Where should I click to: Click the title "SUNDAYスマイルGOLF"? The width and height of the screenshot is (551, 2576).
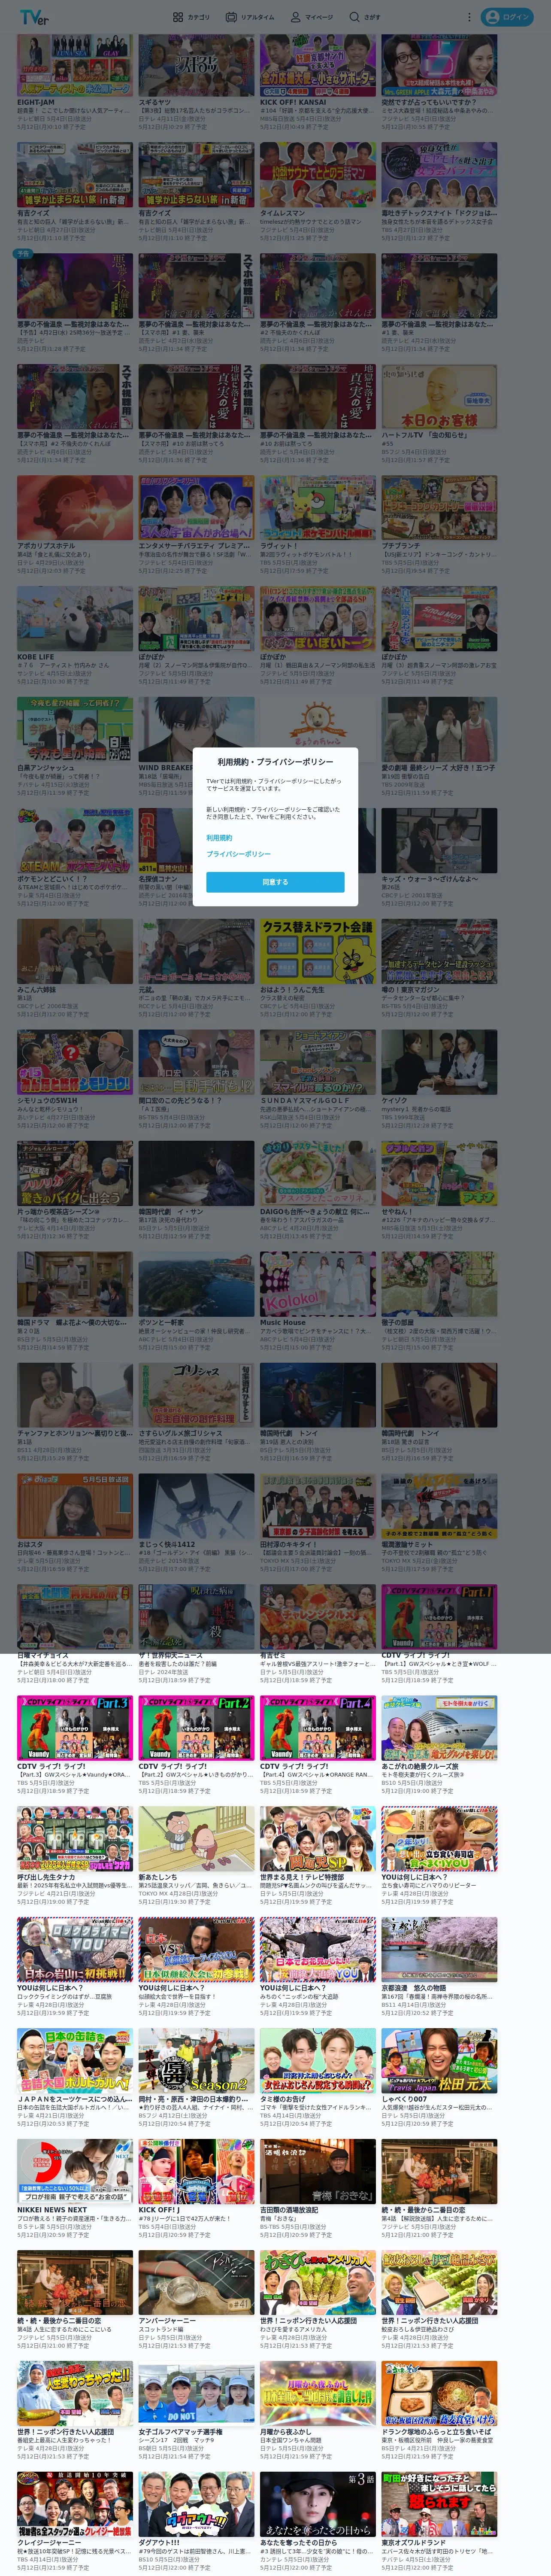[x=305, y=1101]
